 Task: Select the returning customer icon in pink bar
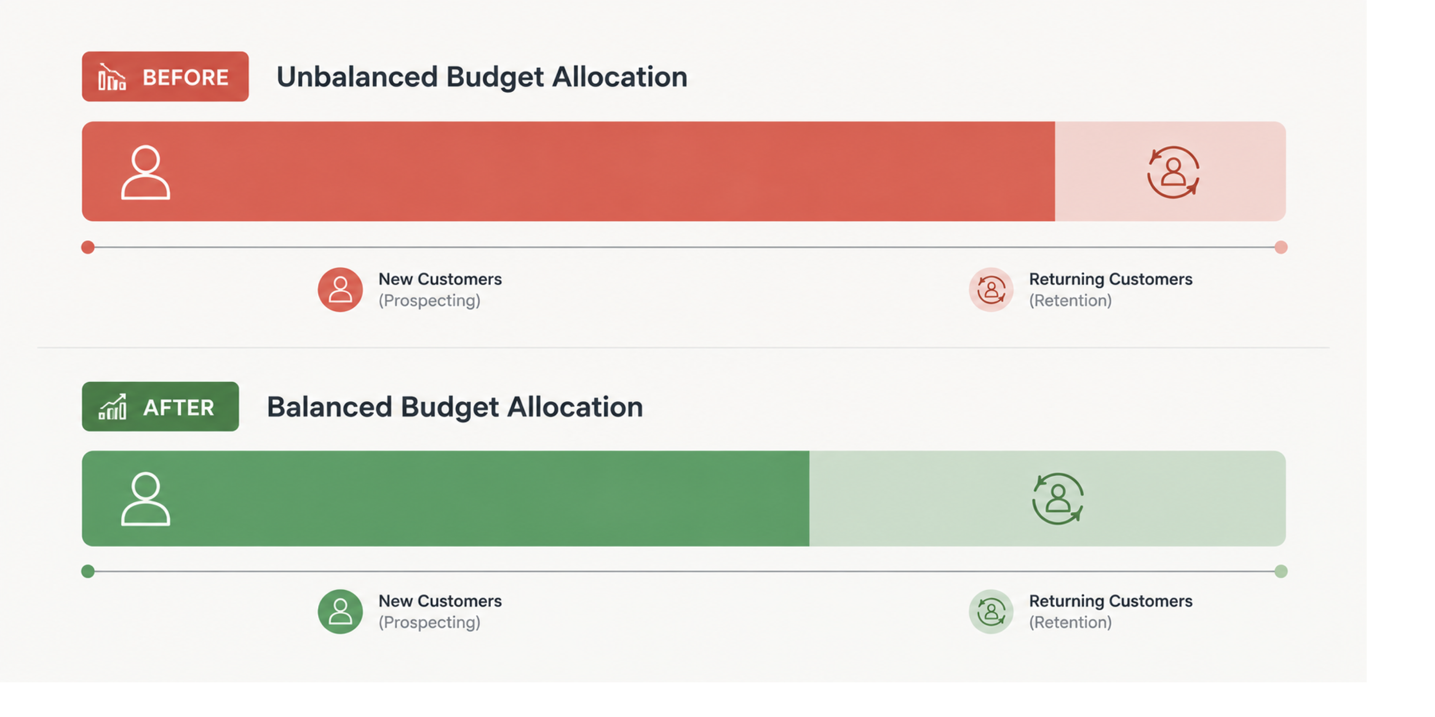1173,172
